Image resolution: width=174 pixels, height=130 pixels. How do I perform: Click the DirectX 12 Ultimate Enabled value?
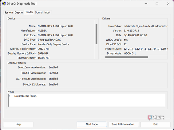pyautogui.click(x=53, y=84)
